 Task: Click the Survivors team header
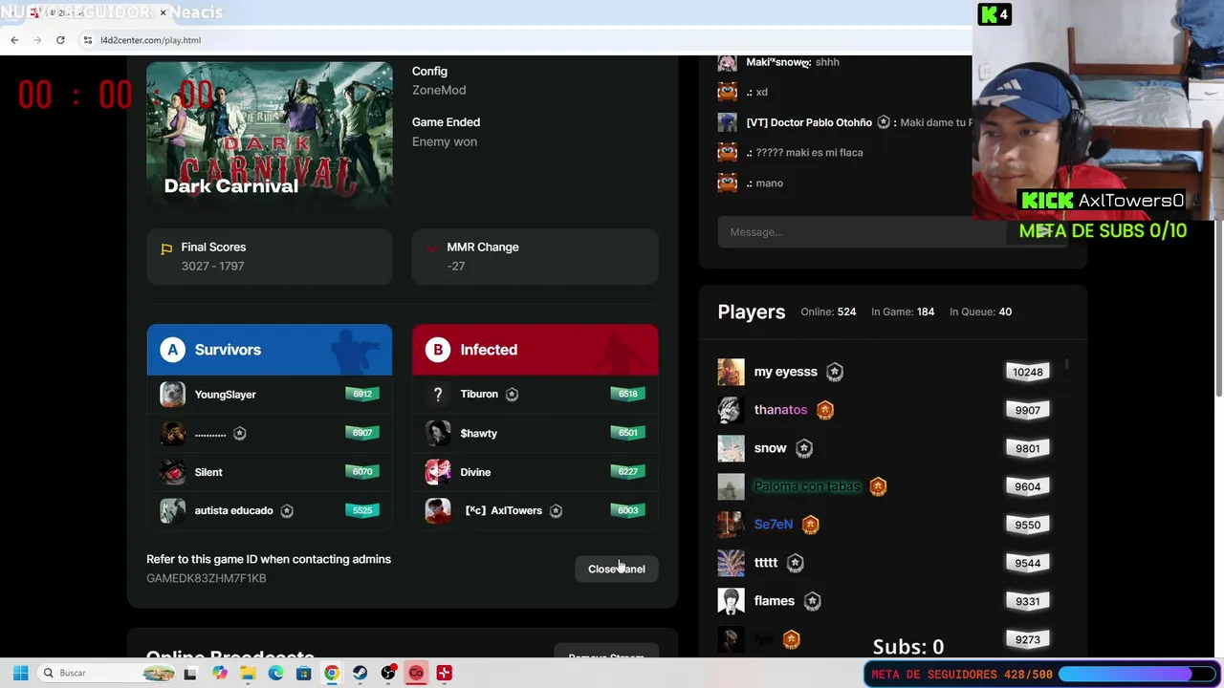pyautogui.click(x=270, y=350)
